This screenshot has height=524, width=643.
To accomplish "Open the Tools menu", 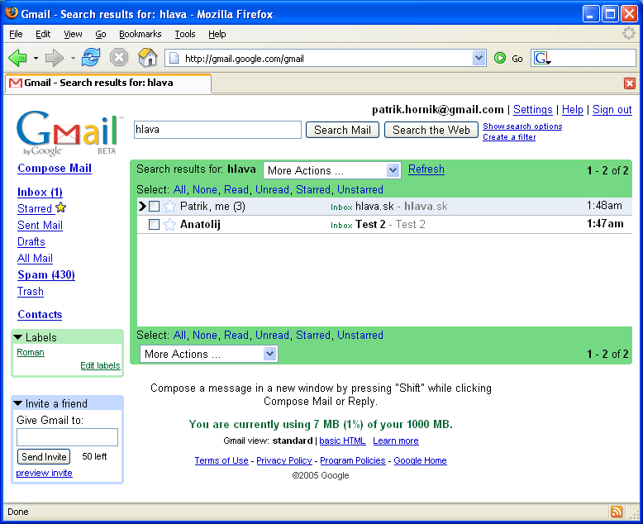I will tap(185, 34).
